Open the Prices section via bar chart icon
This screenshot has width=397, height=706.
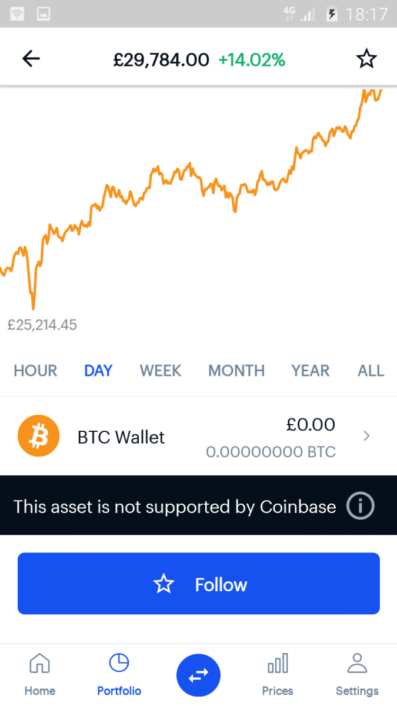click(277, 674)
